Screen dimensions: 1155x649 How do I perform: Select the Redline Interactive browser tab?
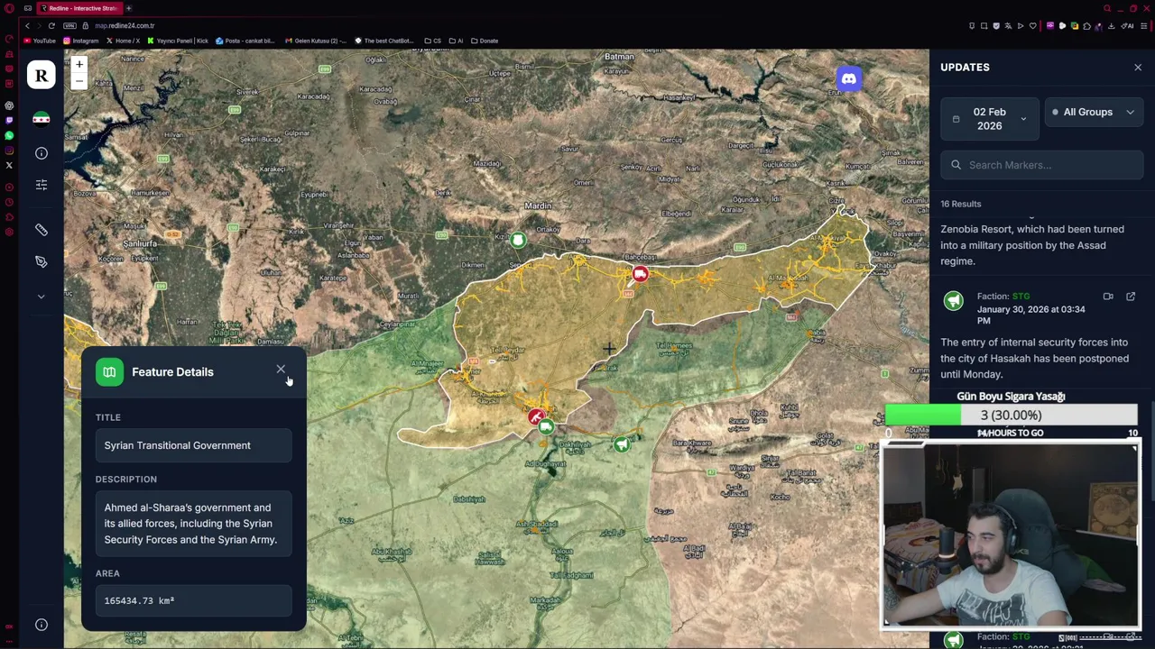[79, 8]
